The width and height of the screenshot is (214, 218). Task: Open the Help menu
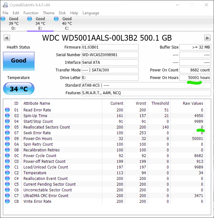coord(74,13)
